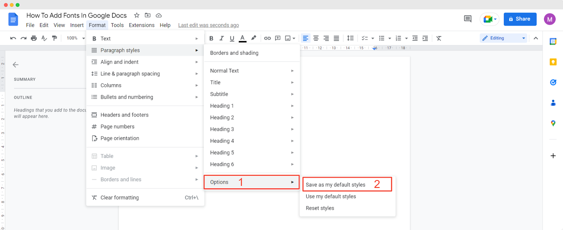Select the paint format roller icon
563x230 pixels.
point(55,38)
